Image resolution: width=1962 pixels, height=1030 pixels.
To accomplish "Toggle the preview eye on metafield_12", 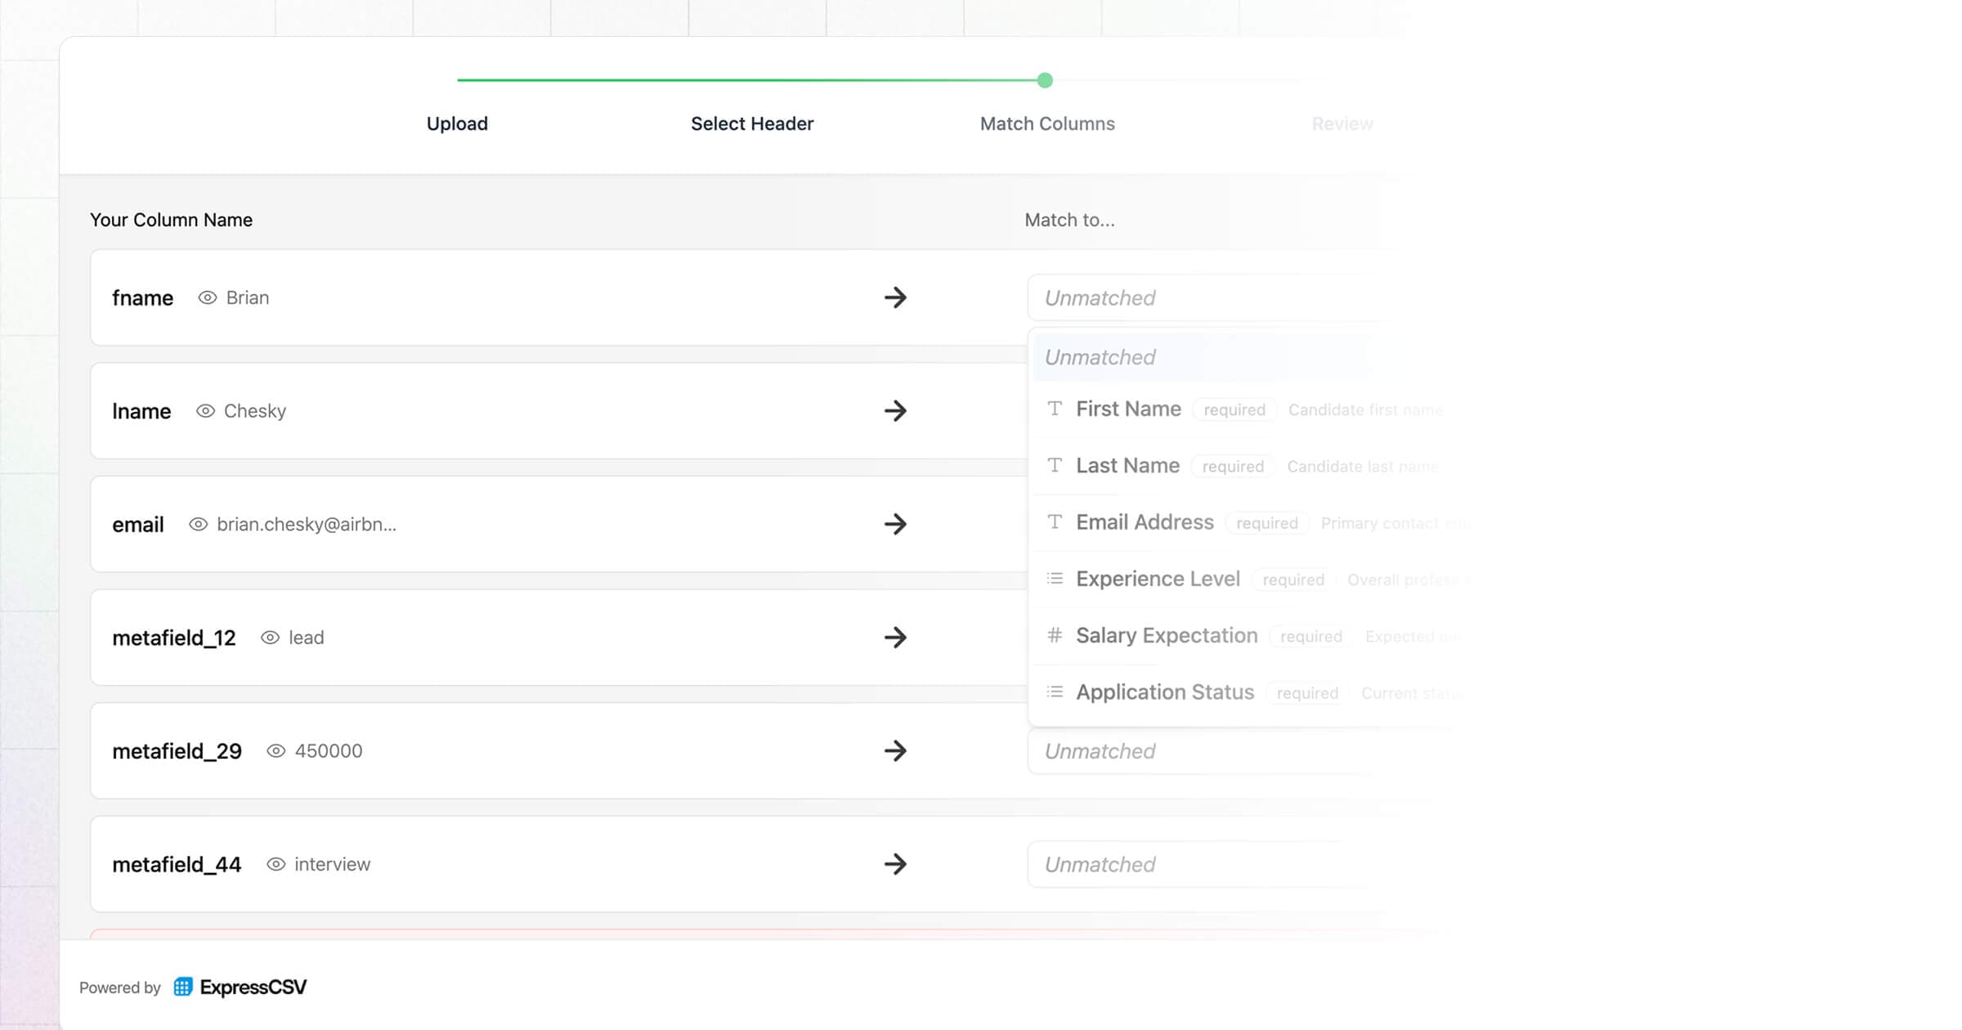I will coord(270,638).
